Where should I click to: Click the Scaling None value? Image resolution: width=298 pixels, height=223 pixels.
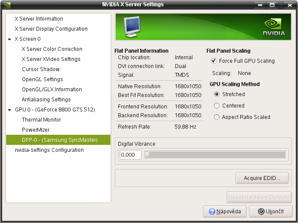[245, 73]
